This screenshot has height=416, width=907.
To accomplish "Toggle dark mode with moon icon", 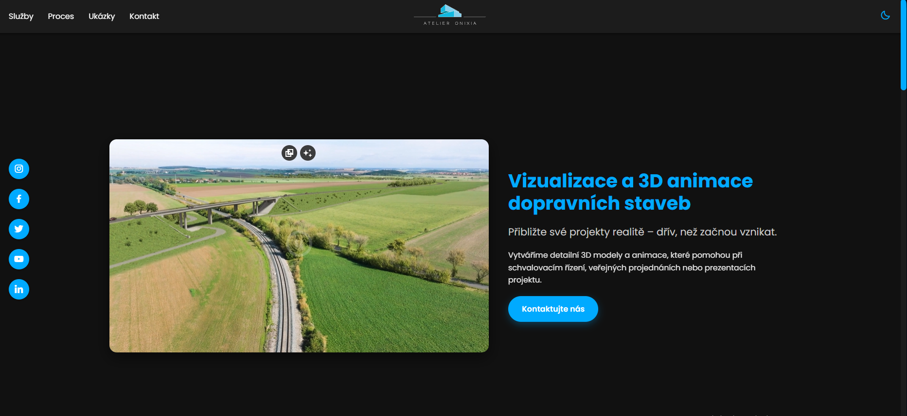I will coord(885,16).
